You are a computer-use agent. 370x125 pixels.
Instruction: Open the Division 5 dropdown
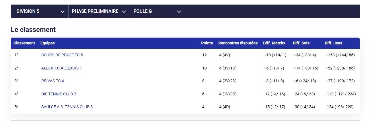pos(40,11)
